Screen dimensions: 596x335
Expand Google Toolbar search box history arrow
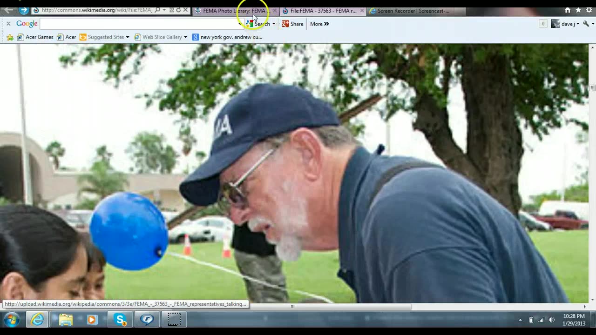tap(240, 24)
